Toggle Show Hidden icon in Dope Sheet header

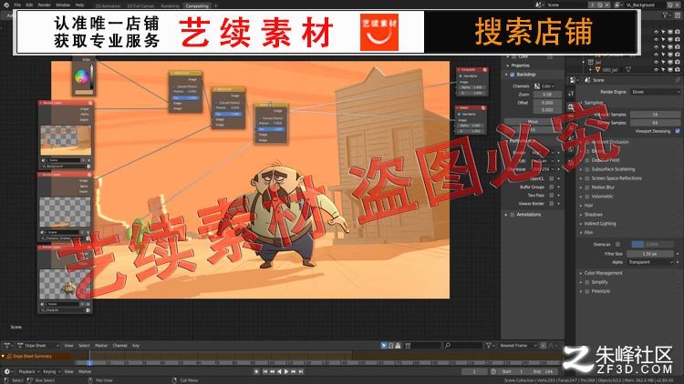(391, 345)
